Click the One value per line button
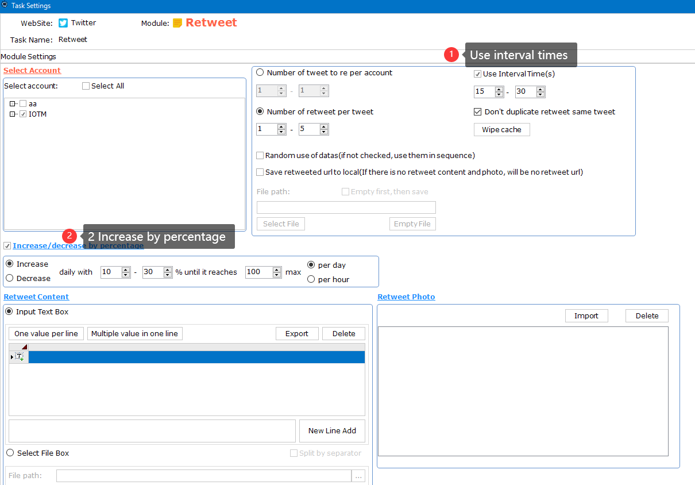Screen dimensions: 695x485 (x=46, y=333)
